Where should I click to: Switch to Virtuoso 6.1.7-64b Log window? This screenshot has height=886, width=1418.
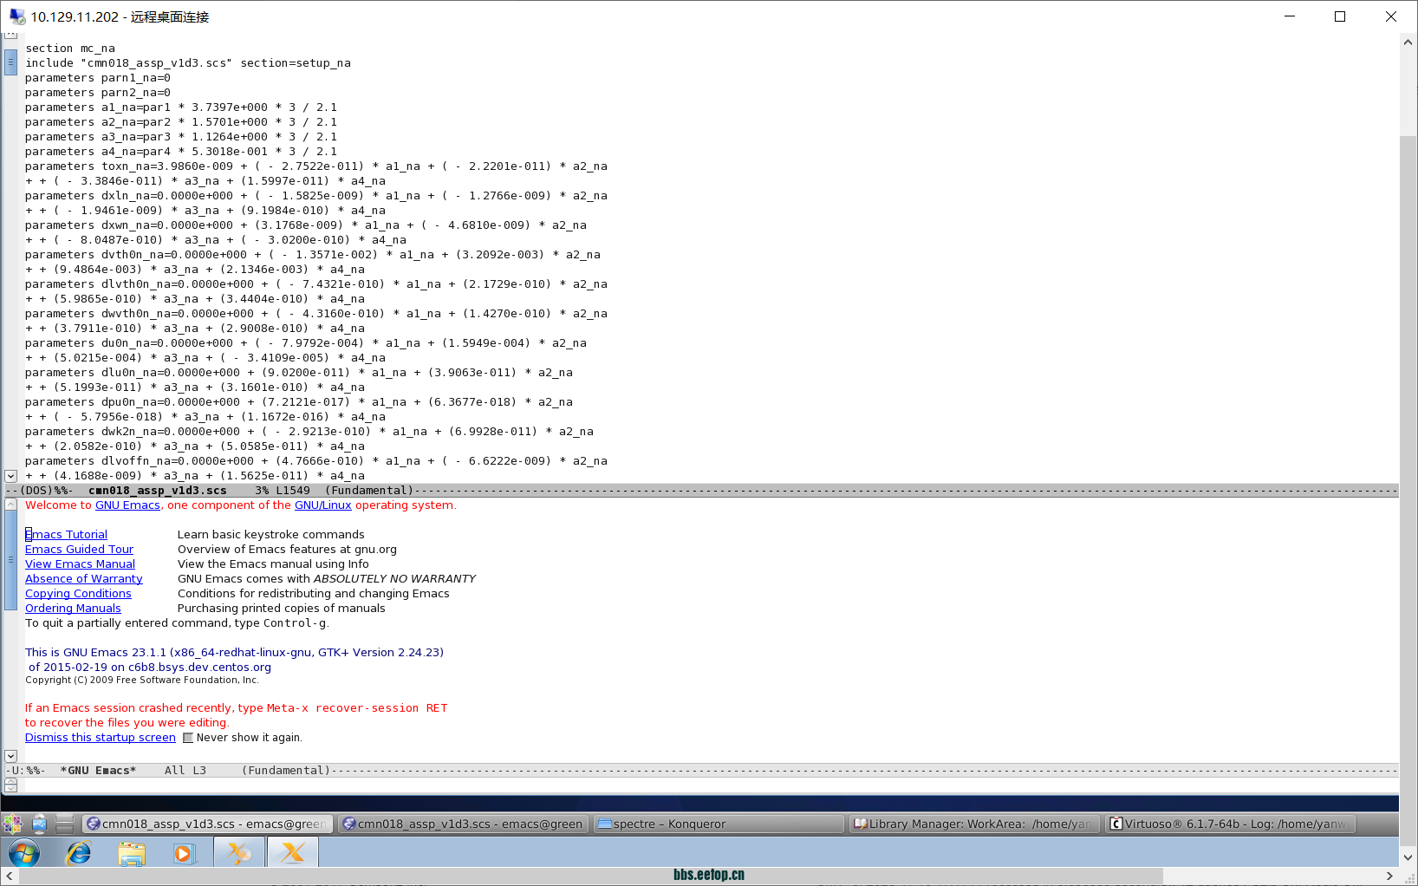click(1230, 824)
